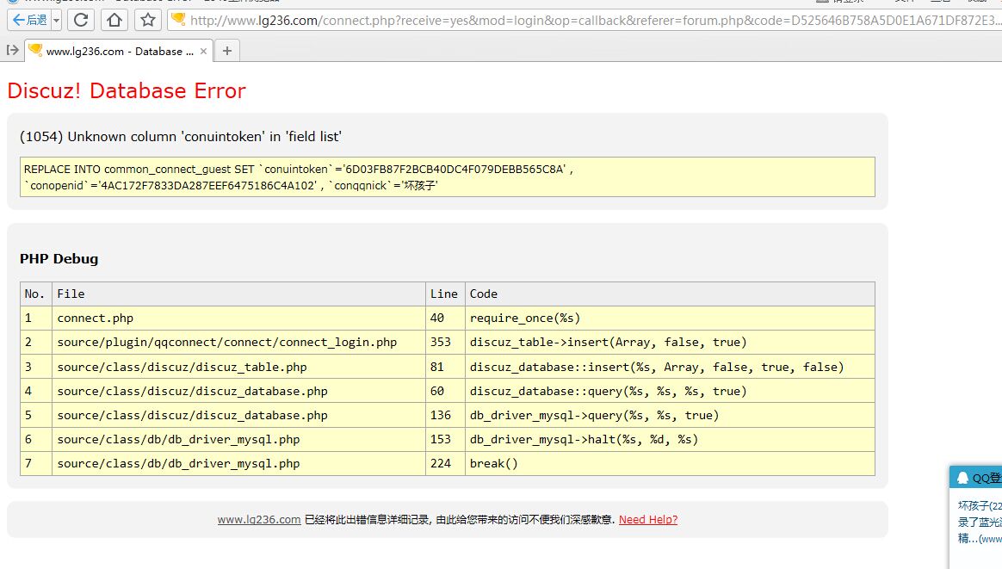Select the www.lg236.com Database tab
This screenshot has width=1002, height=569.
click(112, 51)
